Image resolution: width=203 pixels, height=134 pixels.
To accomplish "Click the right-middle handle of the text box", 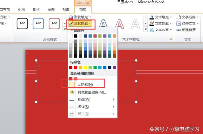I will click(136, 81).
